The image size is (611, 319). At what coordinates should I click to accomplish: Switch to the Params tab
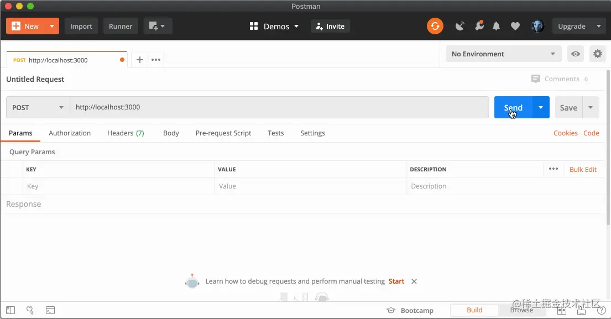(x=20, y=133)
